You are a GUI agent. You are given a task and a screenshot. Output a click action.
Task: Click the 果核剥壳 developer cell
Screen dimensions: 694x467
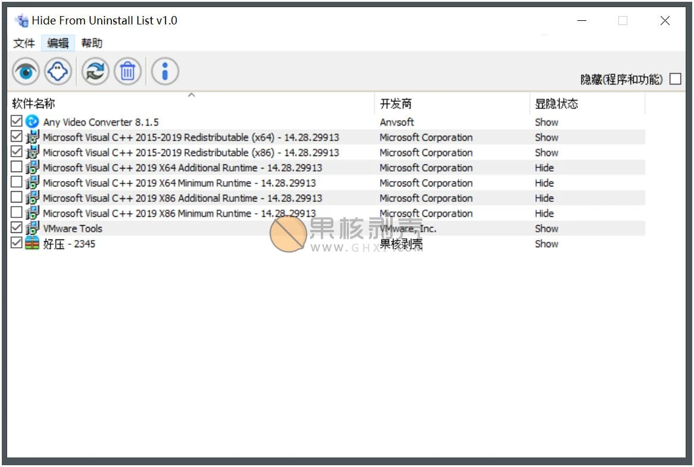click(x=401, y=244)
